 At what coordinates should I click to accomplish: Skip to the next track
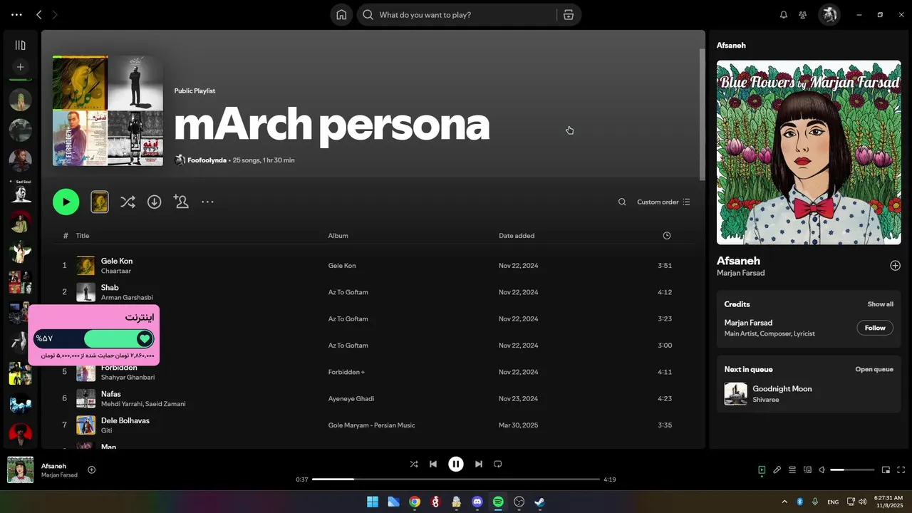(479, 464)
